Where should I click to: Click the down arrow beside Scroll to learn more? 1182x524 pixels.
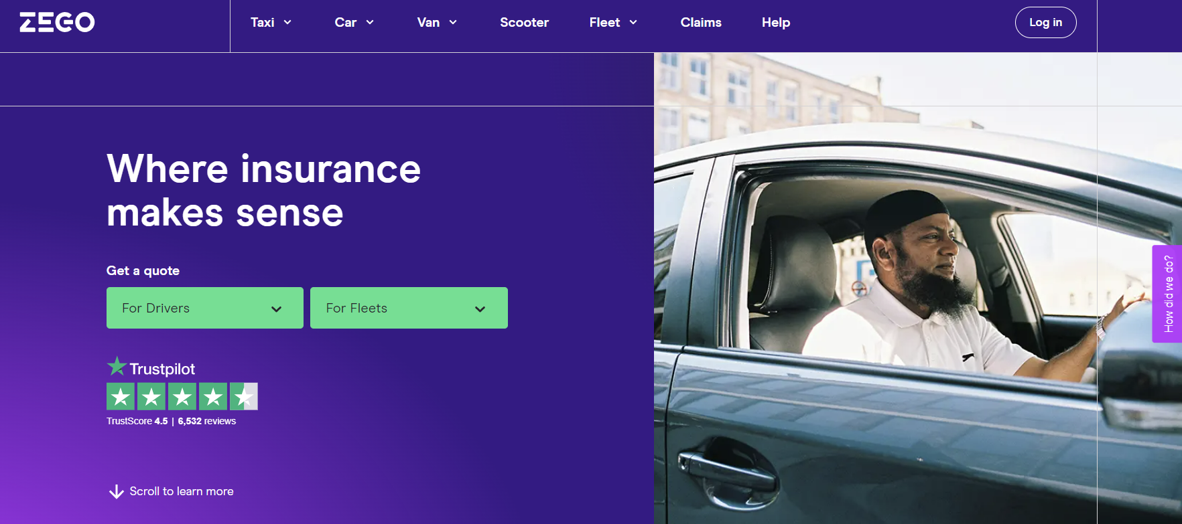click(116, 492)
